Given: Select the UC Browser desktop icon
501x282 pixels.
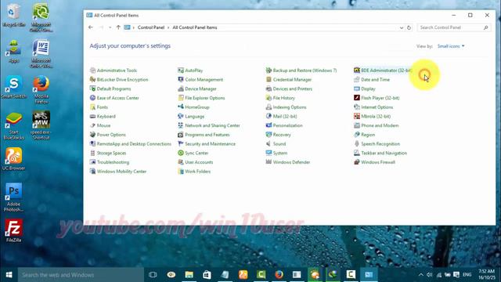Looking at the screenshot, I should pos(13,159).
